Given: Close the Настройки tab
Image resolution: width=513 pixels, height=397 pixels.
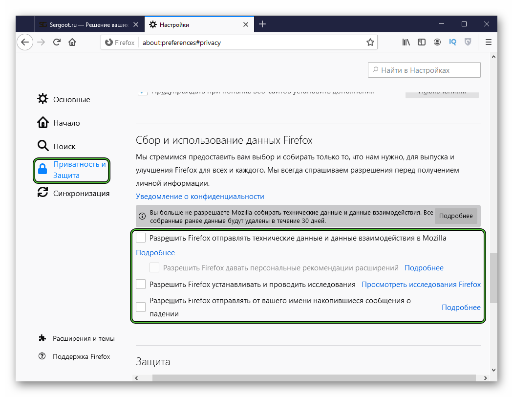Looking at the screenshot, I should pyautogui.click(x=246, y=24).
